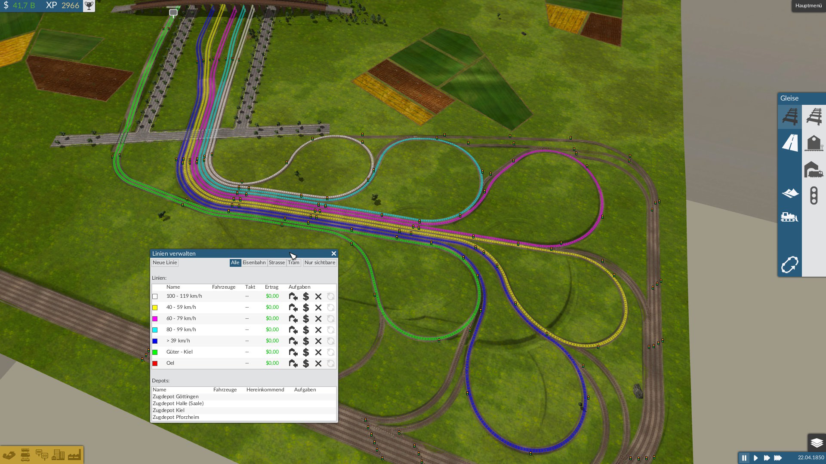Select the track construction tool
The height and width of the screenshot is (464, 826).
point(789,116)
